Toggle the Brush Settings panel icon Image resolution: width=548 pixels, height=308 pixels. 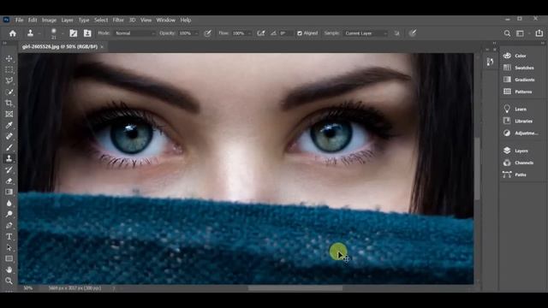coord(74,33)
